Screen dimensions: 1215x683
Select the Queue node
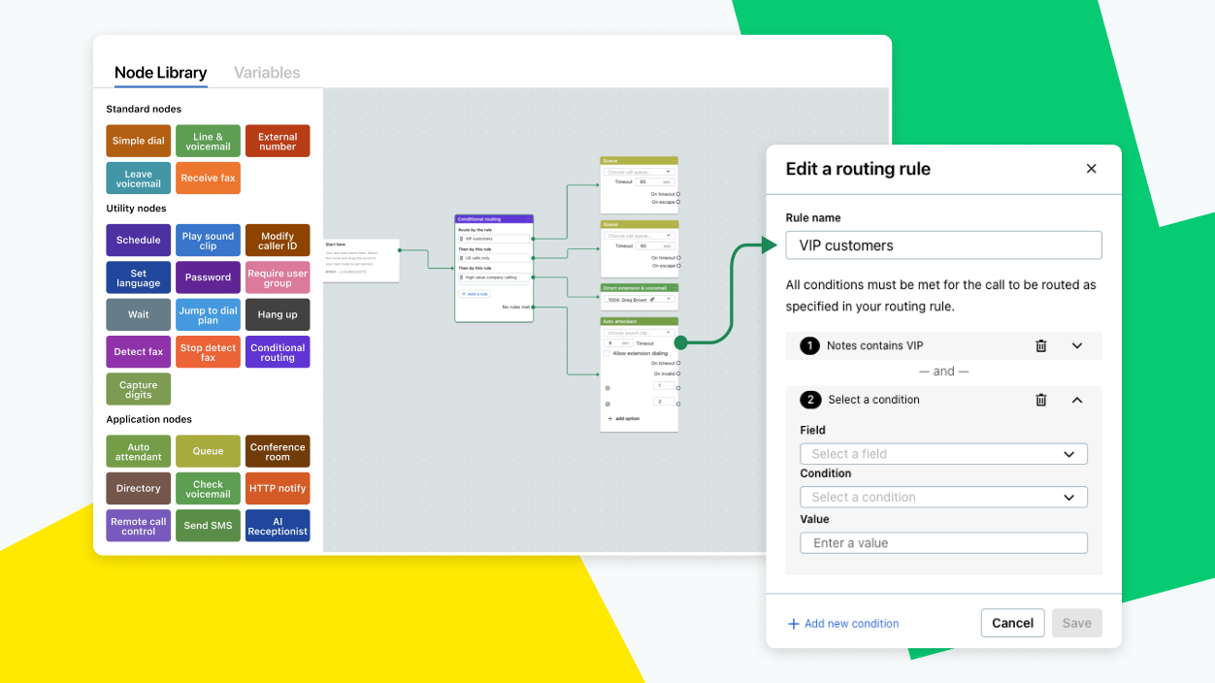[x=208, y=451]
